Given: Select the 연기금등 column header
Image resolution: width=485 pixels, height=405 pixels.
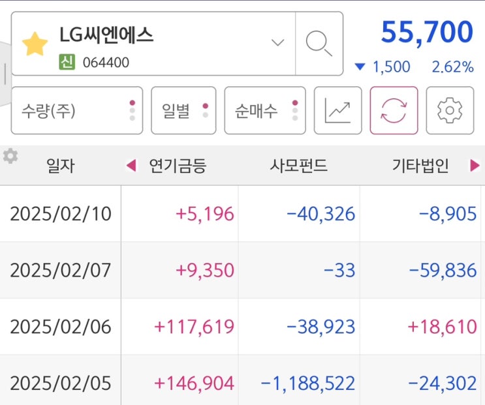Looking at the screenshot, I should (x=178, y=166).
